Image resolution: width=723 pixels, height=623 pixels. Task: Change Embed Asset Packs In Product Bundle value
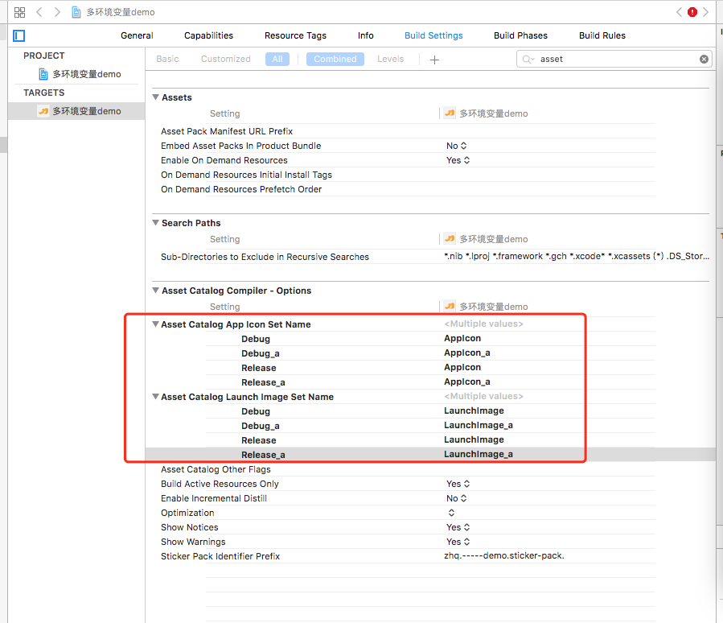457,146
